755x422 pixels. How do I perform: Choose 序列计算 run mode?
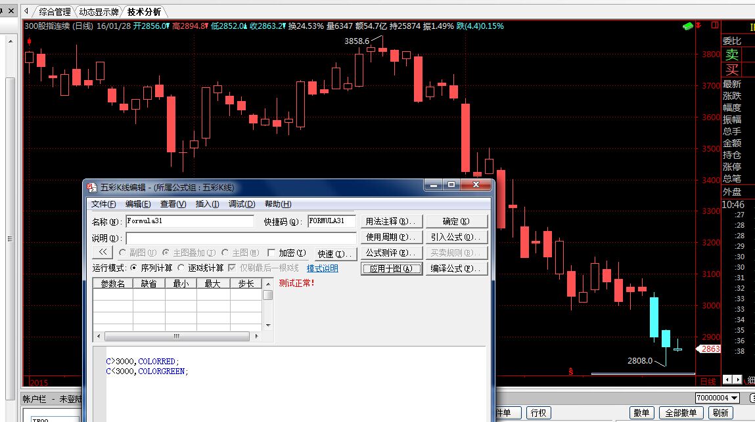pos(151,268)
